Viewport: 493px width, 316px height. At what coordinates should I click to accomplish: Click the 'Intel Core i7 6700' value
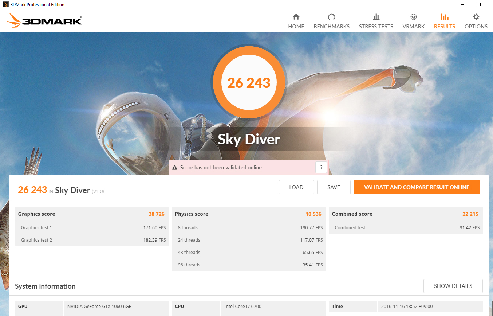(x=243, y=307)
